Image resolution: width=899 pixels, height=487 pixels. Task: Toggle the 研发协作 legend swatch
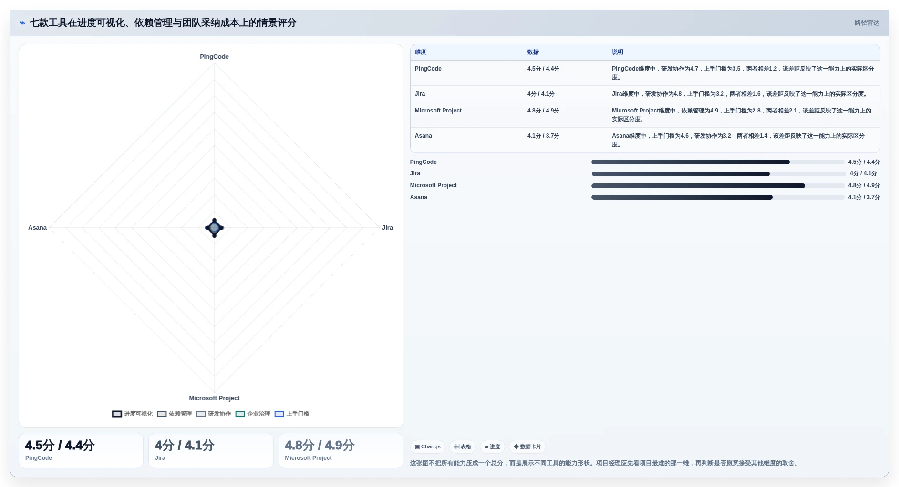pyautogui.click(x=201, y=414)
